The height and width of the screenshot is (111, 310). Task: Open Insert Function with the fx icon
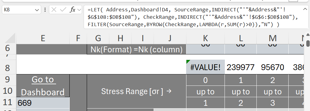pyautogui.click(x=72, y=10)
